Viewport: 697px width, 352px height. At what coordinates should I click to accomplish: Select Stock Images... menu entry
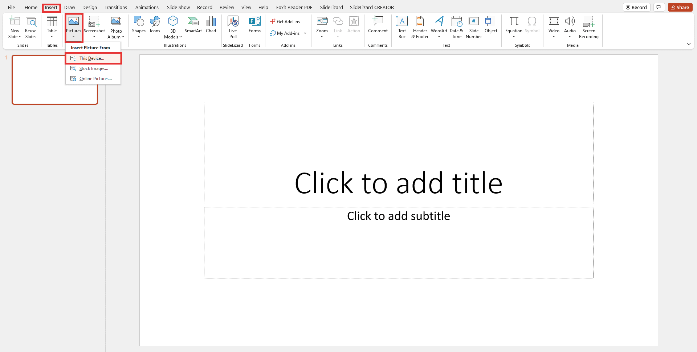pos(93,69)
